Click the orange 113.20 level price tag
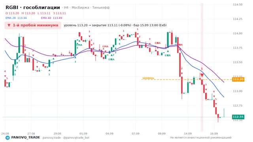 [x=238, y=79]
